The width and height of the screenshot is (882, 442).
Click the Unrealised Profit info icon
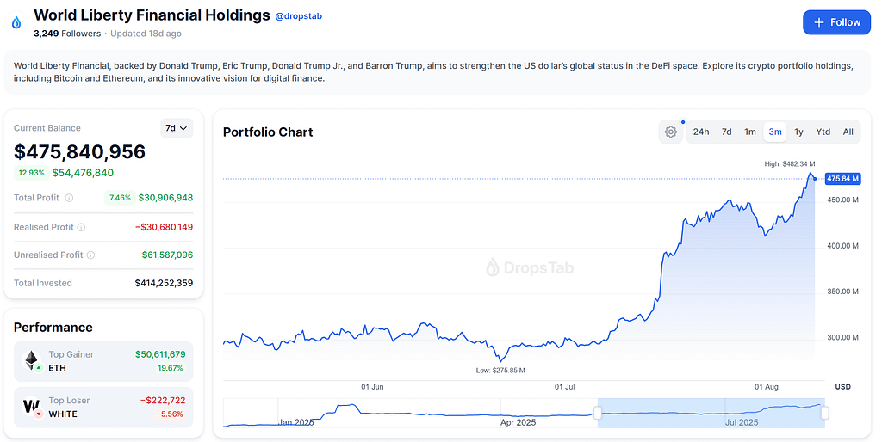(90, 255)
